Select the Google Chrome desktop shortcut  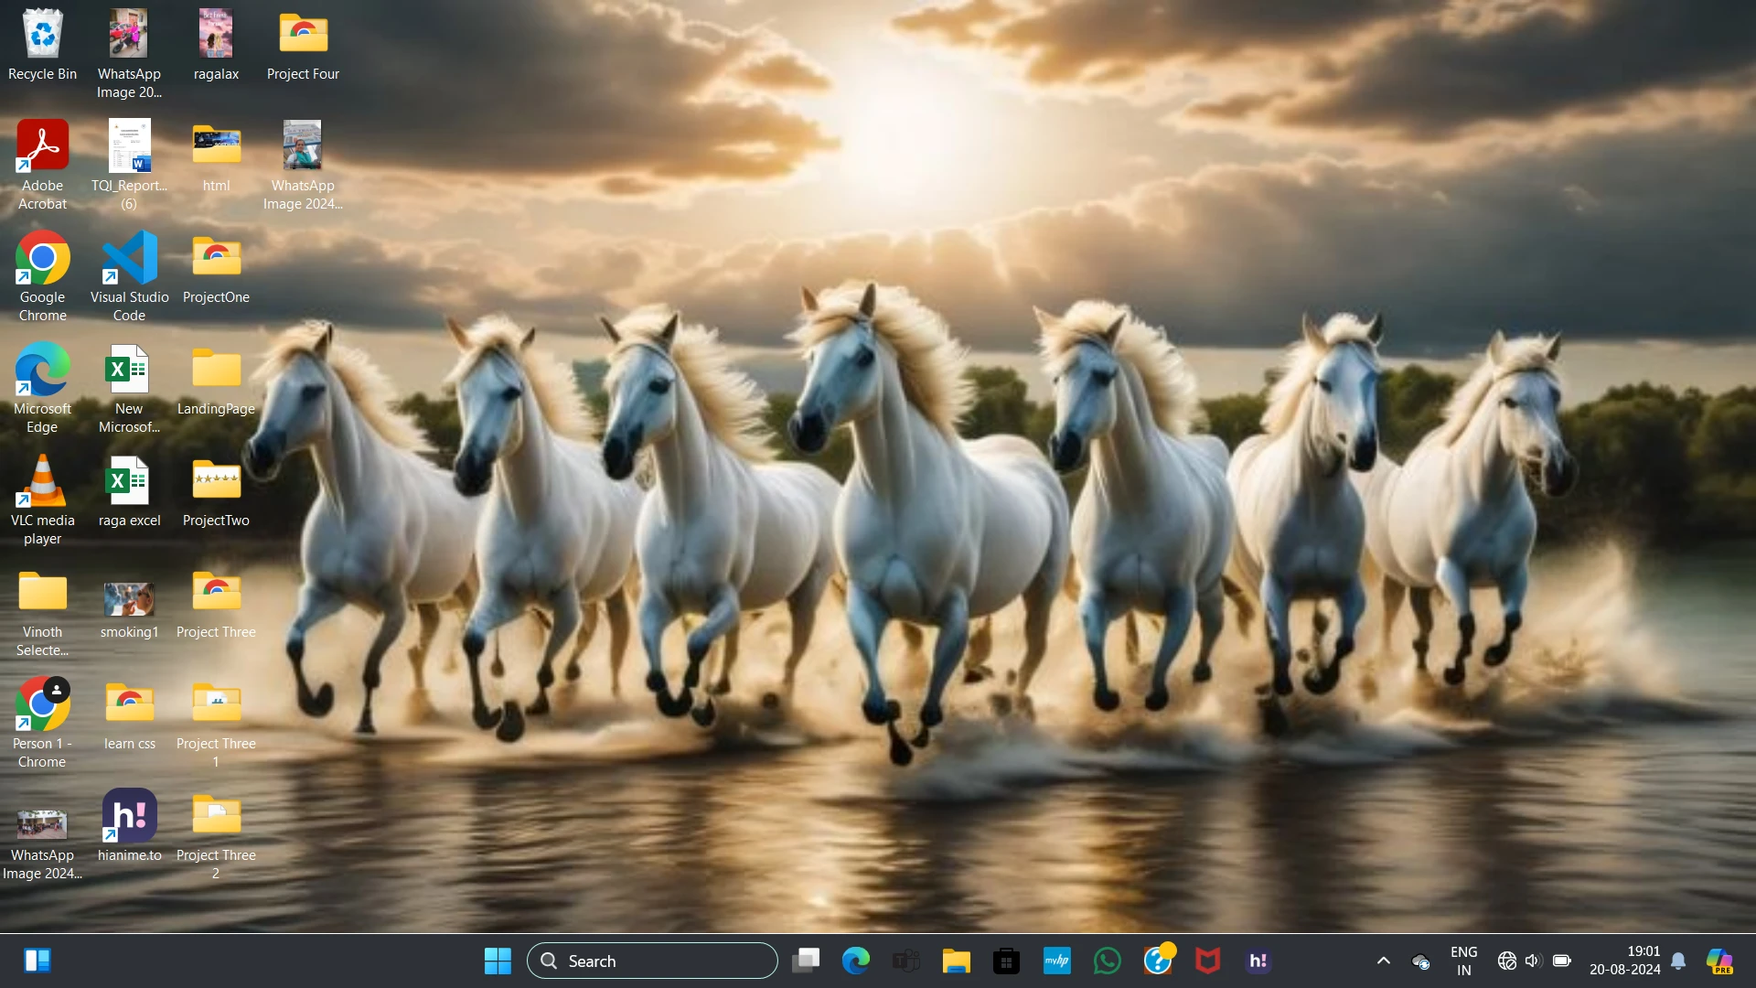[42, 276]
